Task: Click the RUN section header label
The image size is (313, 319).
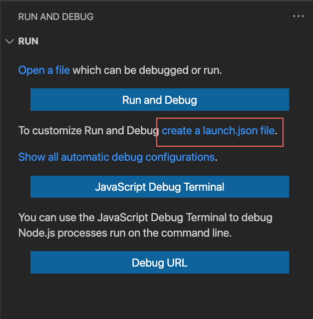Action: point(28,41)
